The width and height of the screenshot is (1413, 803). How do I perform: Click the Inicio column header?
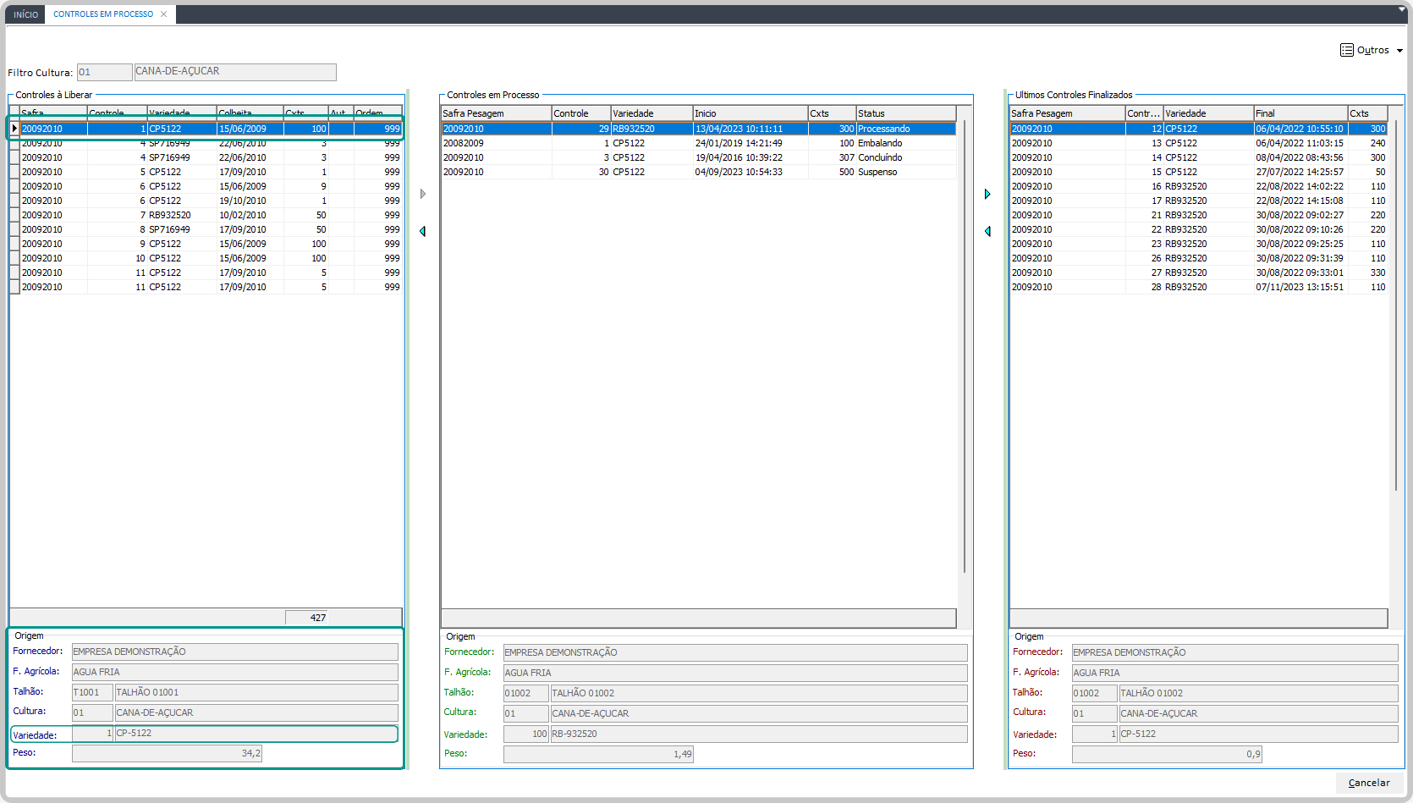tap(749, 113)
